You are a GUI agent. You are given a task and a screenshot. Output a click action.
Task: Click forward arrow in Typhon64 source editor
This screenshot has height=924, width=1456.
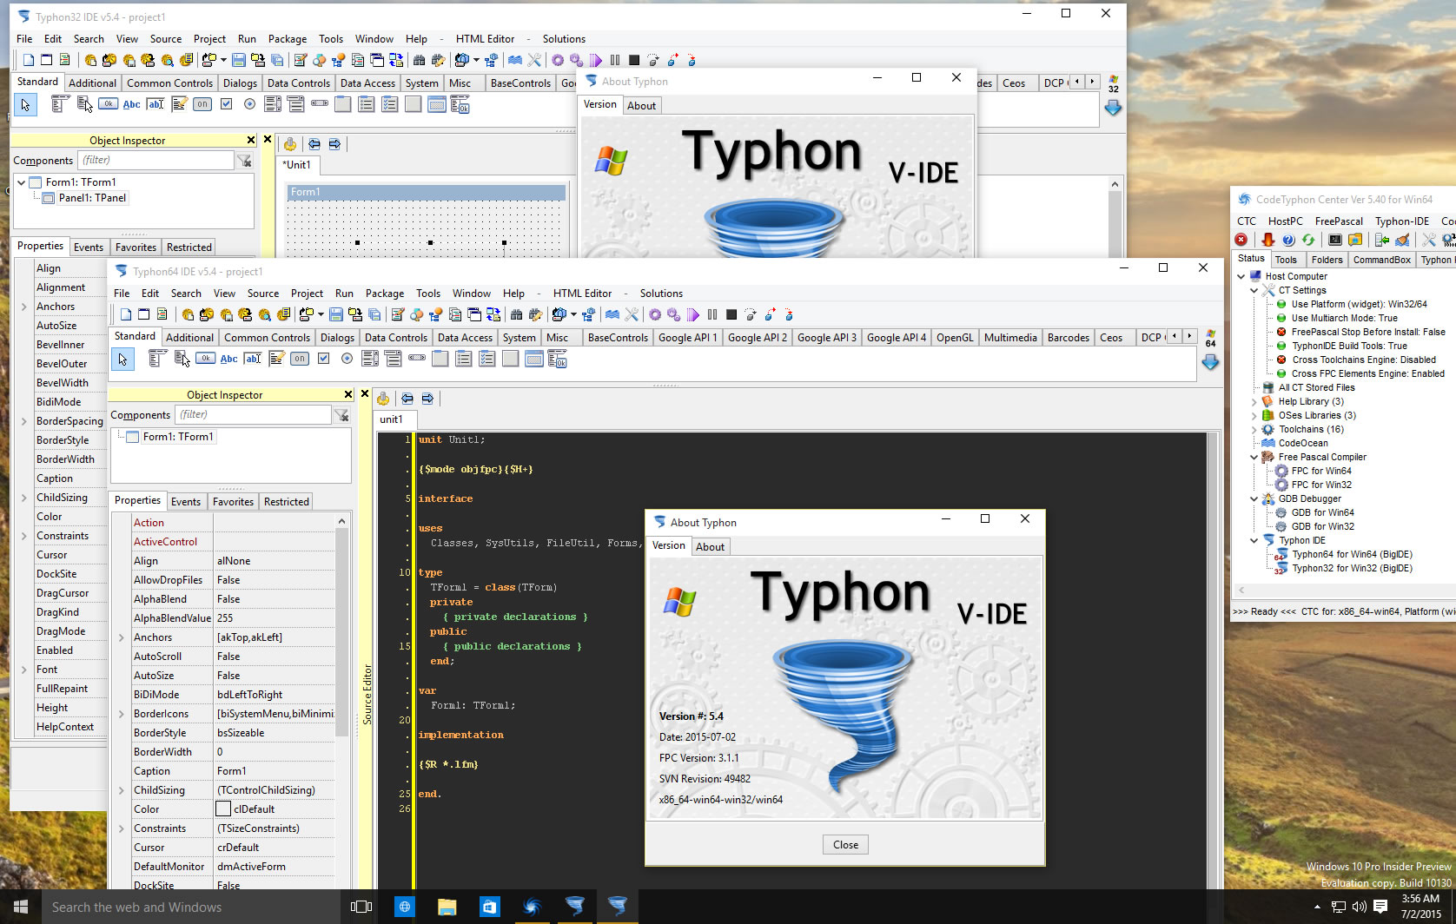coord(427,399)
